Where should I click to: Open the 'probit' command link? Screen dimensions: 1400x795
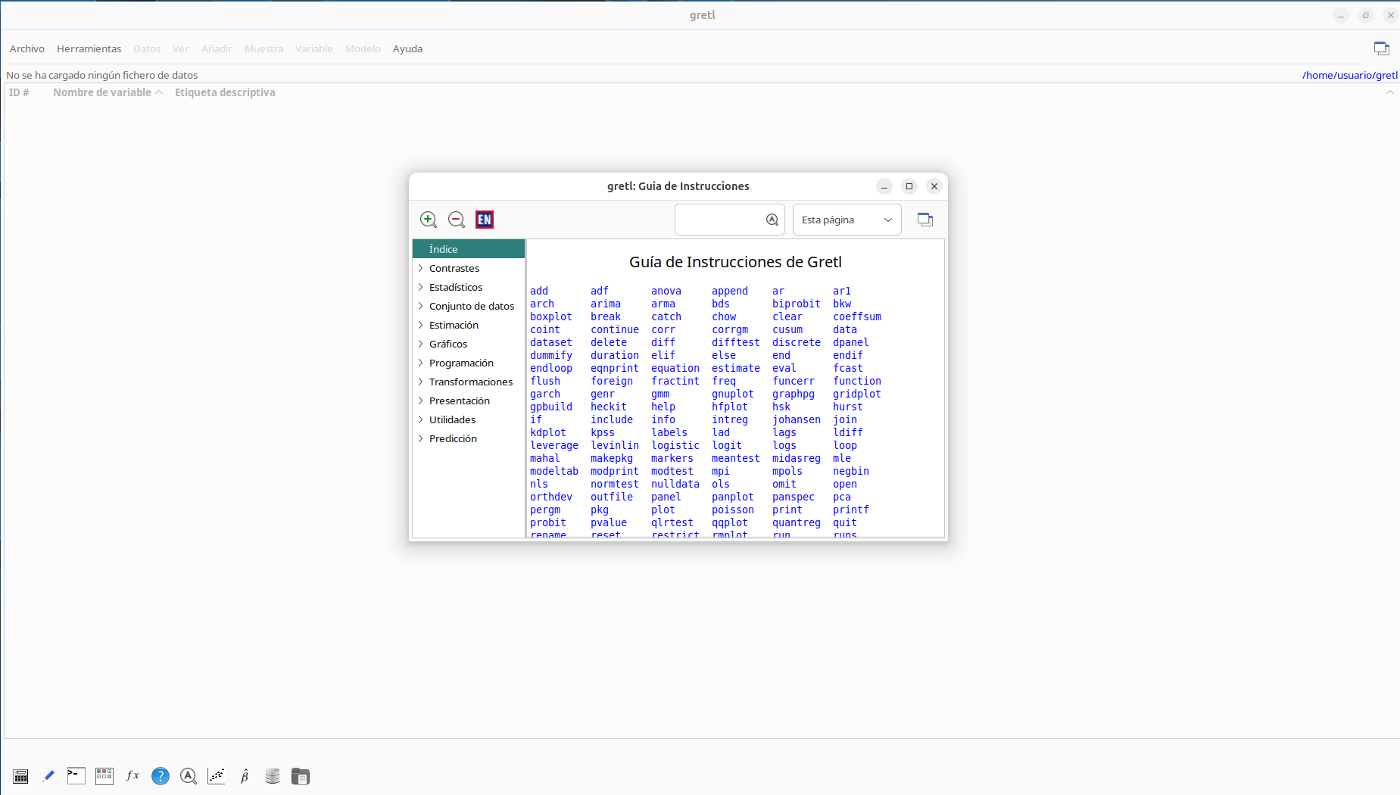pos(548,522)
